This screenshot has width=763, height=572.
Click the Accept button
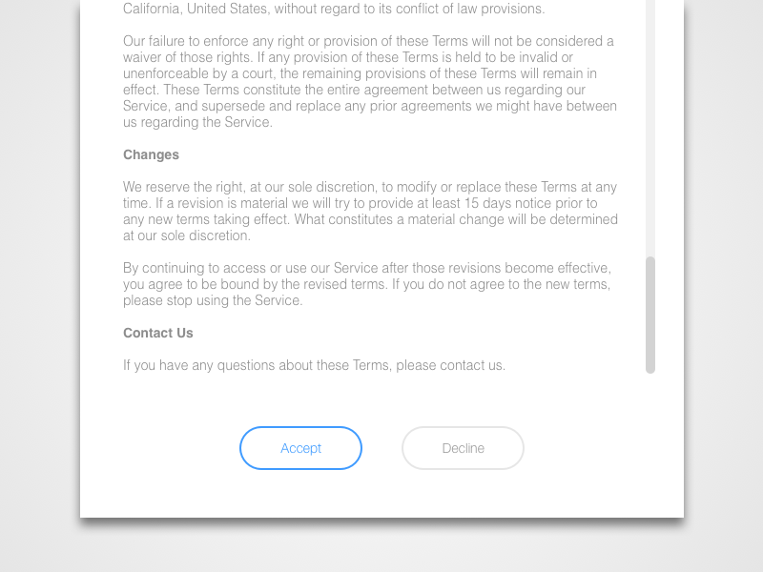(x=300, y=448)
